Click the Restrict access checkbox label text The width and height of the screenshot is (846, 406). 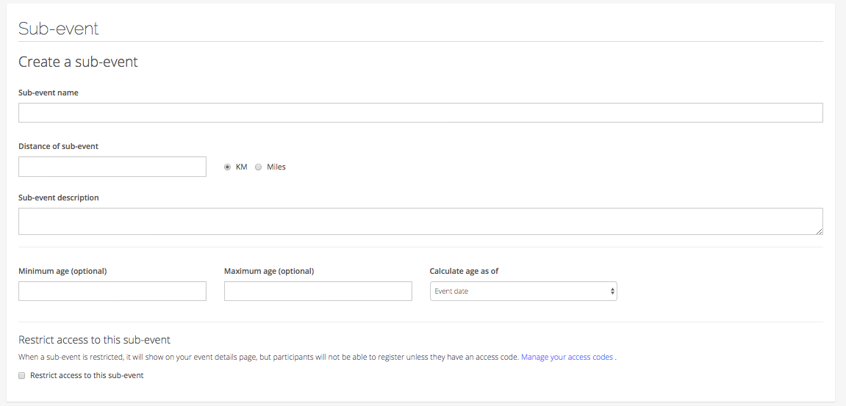(x=87, y=375)
